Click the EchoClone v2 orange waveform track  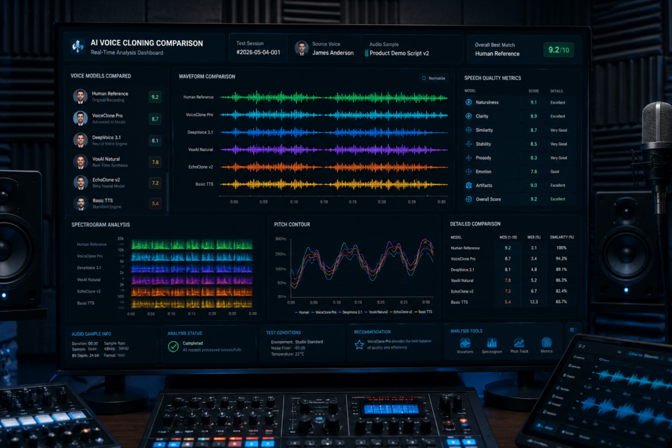[x=334, y=167]
